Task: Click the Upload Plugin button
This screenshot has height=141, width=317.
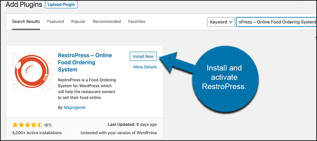Action: [61, 4]
